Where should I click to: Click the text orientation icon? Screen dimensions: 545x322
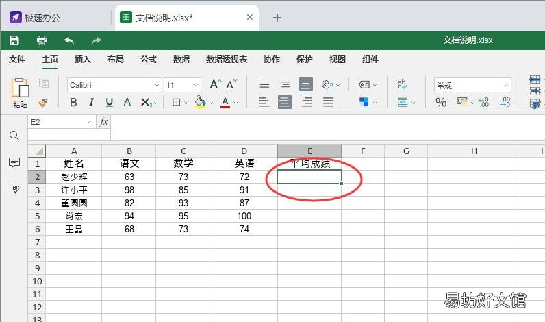coord(327,84)
